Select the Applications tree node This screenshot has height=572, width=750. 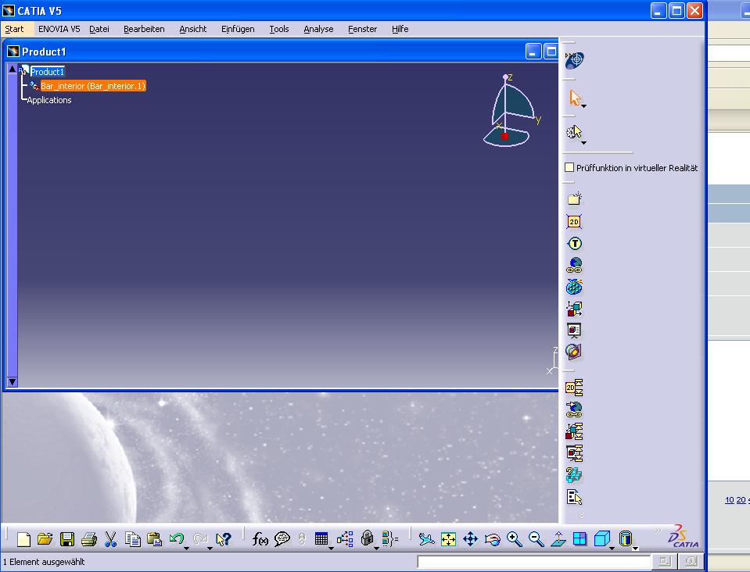click(49, 100)
